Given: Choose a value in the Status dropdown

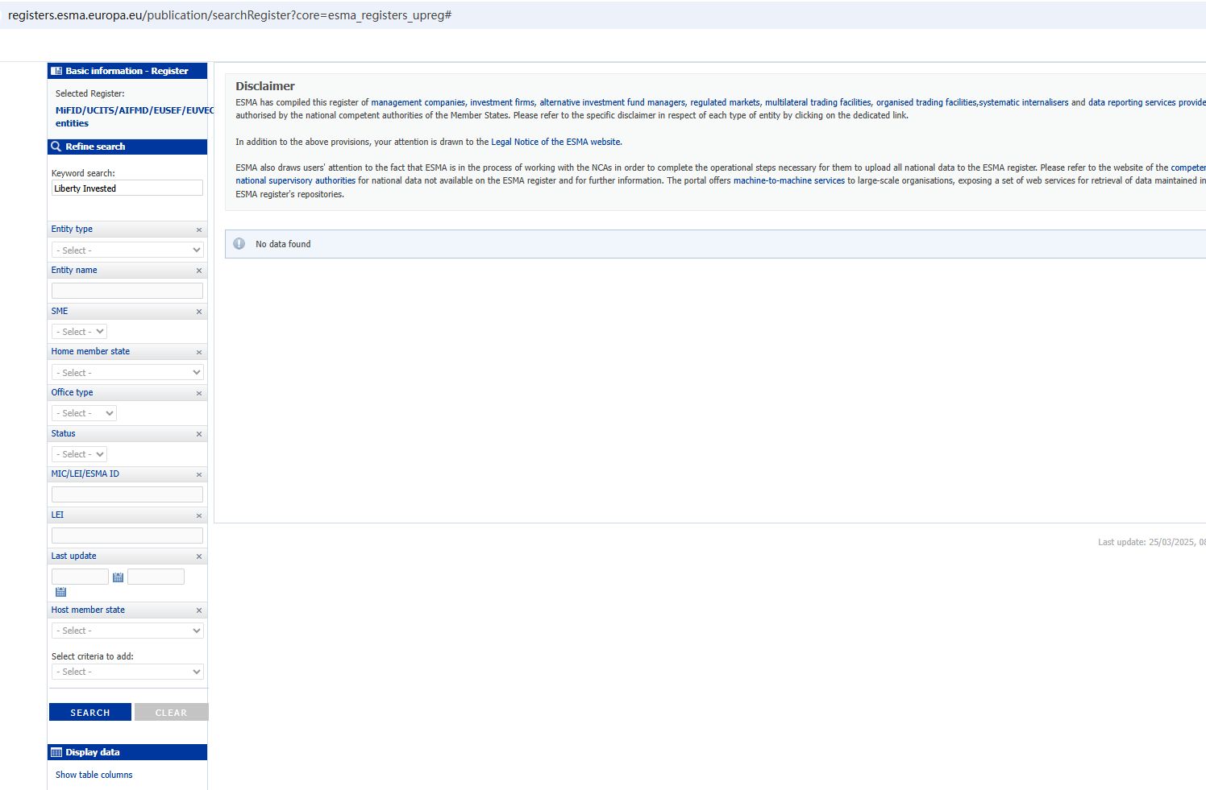Looking at the screenshot, I should click(79, 454).
